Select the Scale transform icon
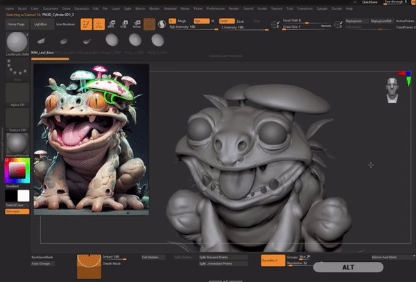Image resolution: width=416 pixels, height=282 pixels. (124, 24)
